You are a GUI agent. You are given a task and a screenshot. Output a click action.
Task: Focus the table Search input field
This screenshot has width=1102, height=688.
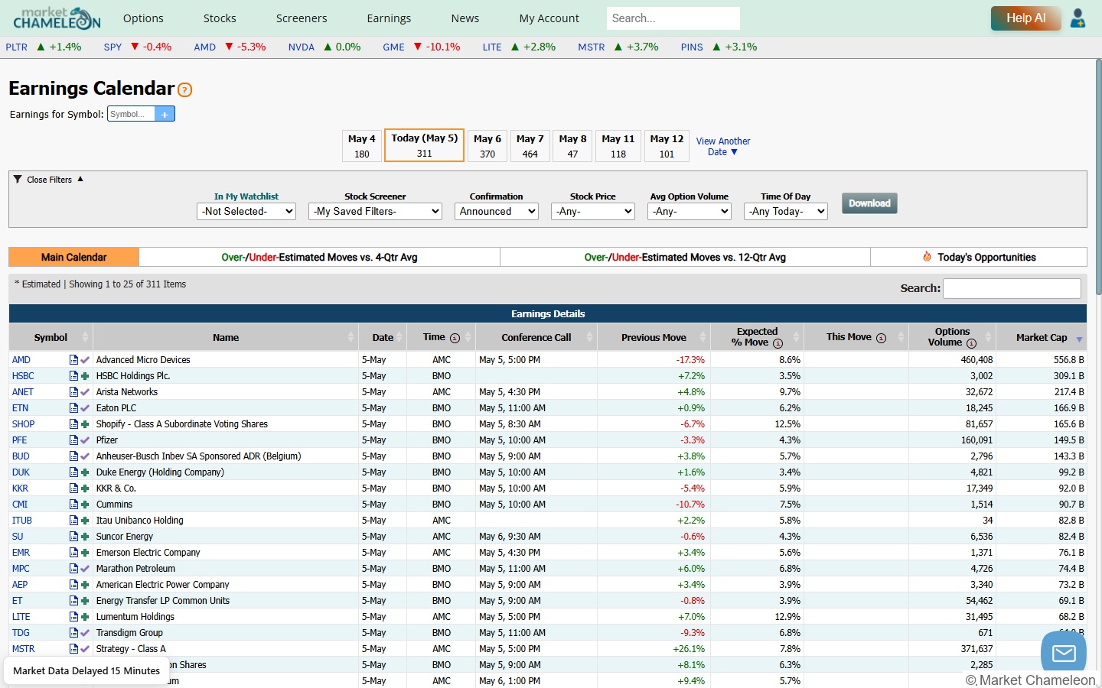click(1012, 288)
